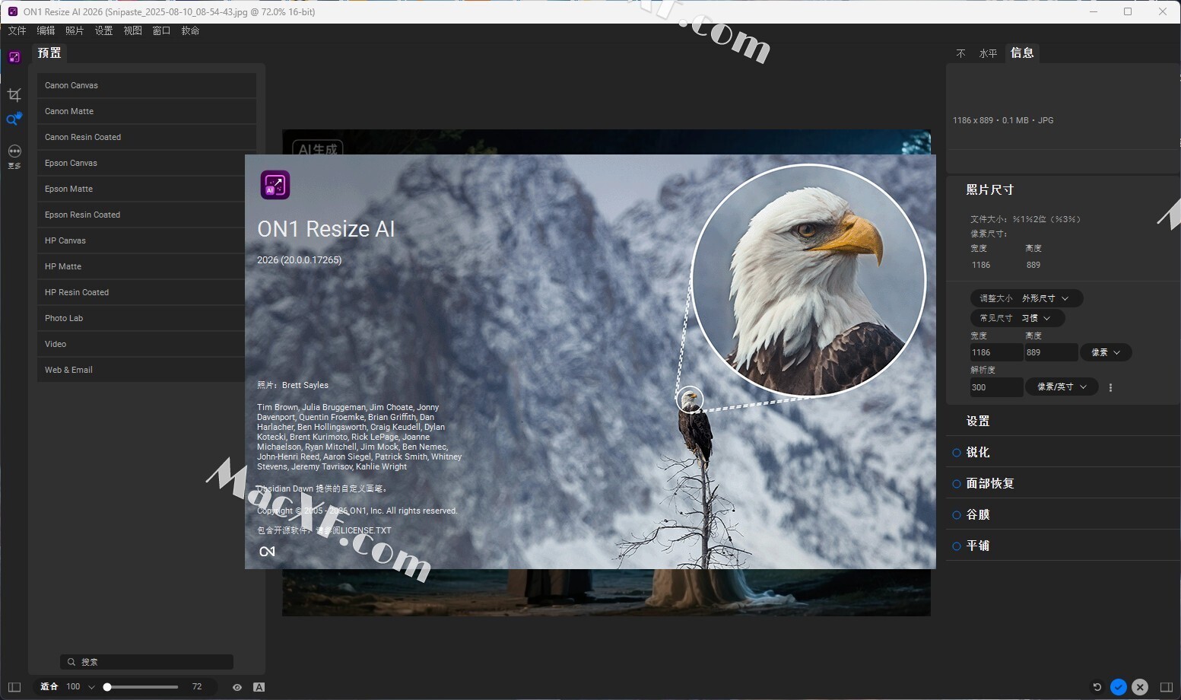Apply changes with the blue checkmark button

point(1119,687)
